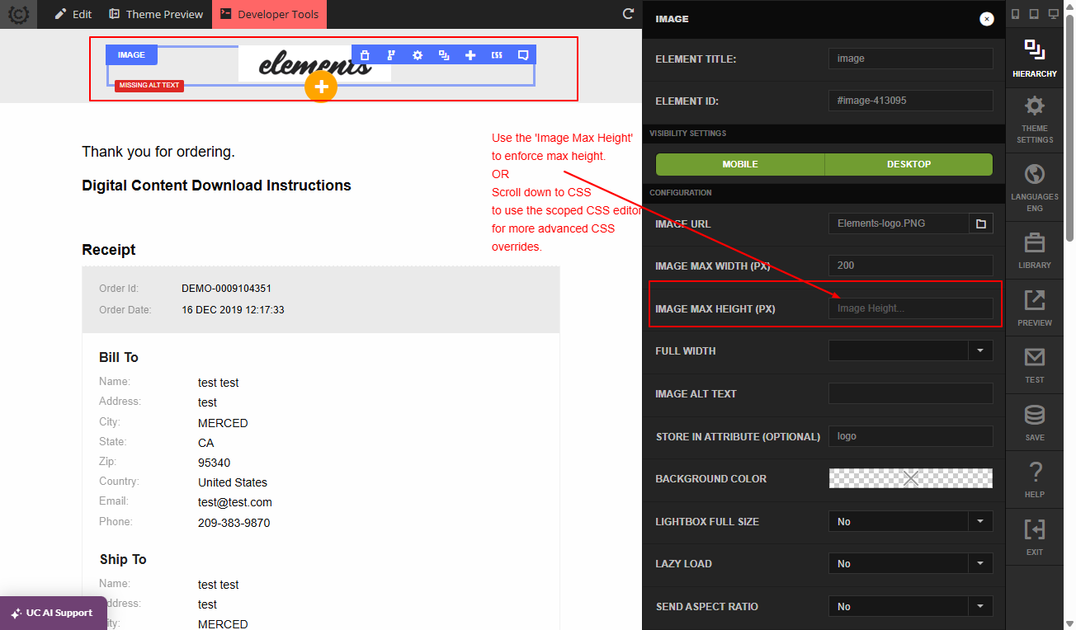Open the Developer Tools tab

[270, 14]
